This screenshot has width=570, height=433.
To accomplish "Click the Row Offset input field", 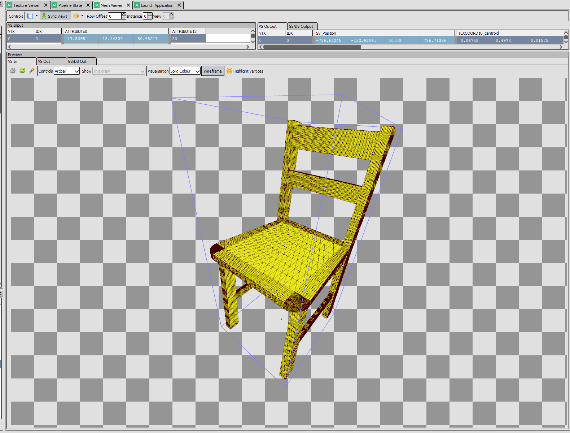I will click(115, 16).
